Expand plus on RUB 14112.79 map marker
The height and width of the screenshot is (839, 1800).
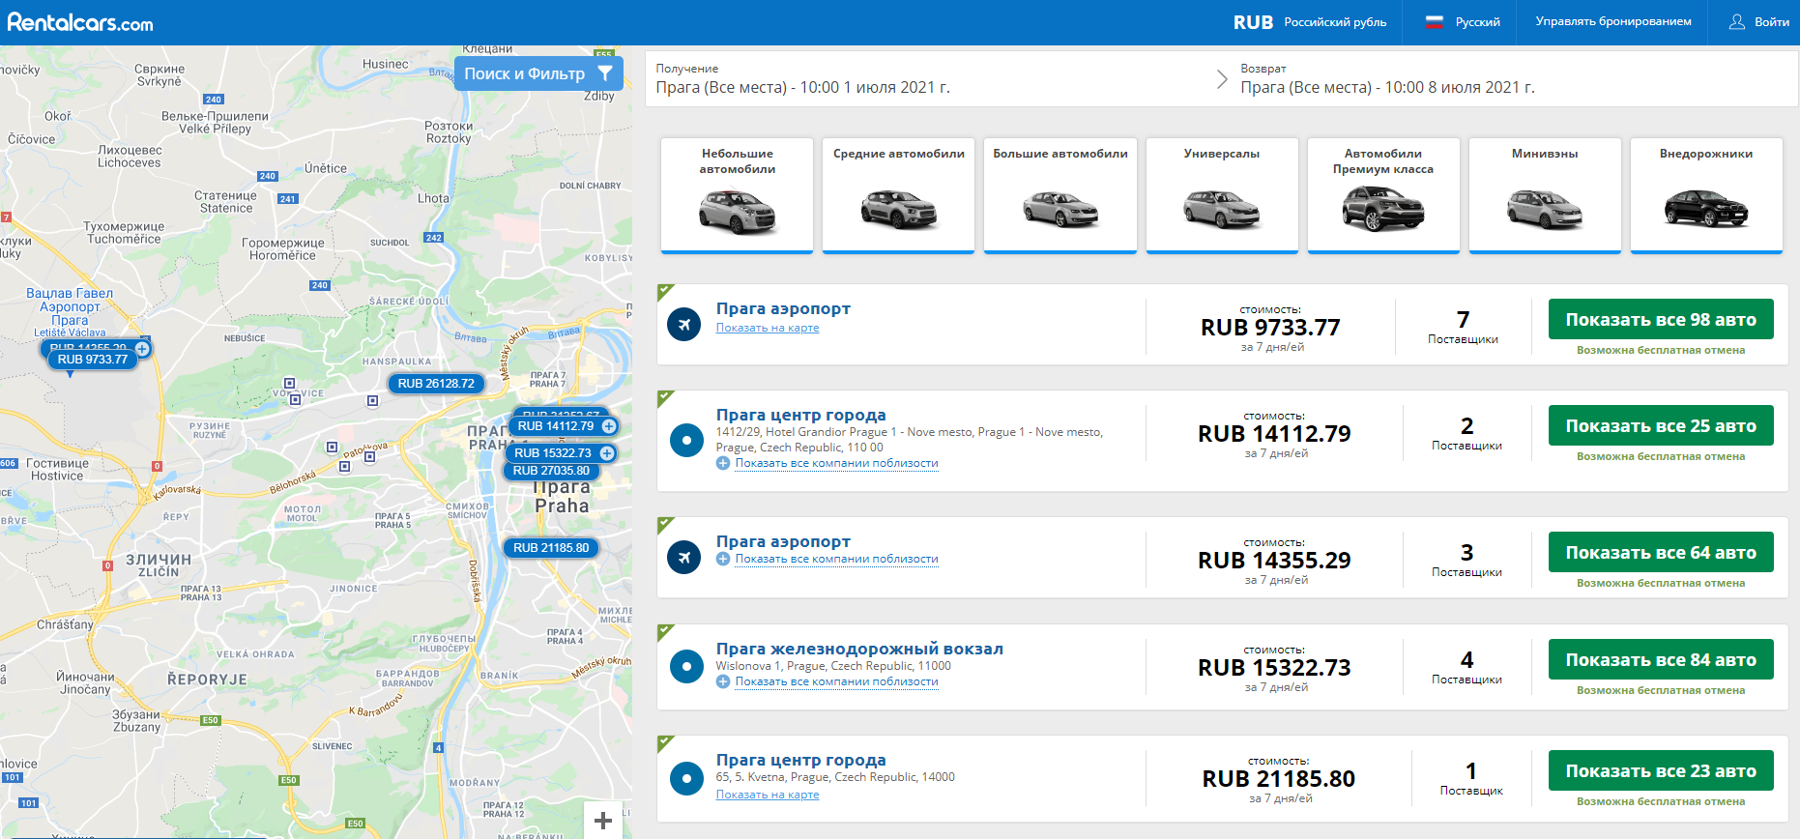(609, 426)
